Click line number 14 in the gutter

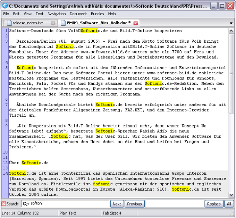coord(5,173)
